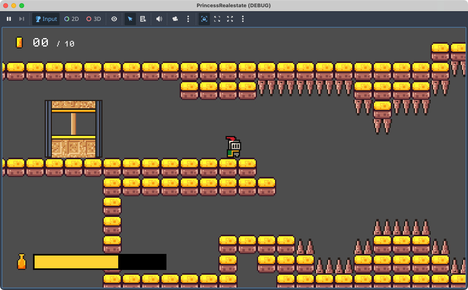Toggle the fixed-size lock embed icon

204,19
